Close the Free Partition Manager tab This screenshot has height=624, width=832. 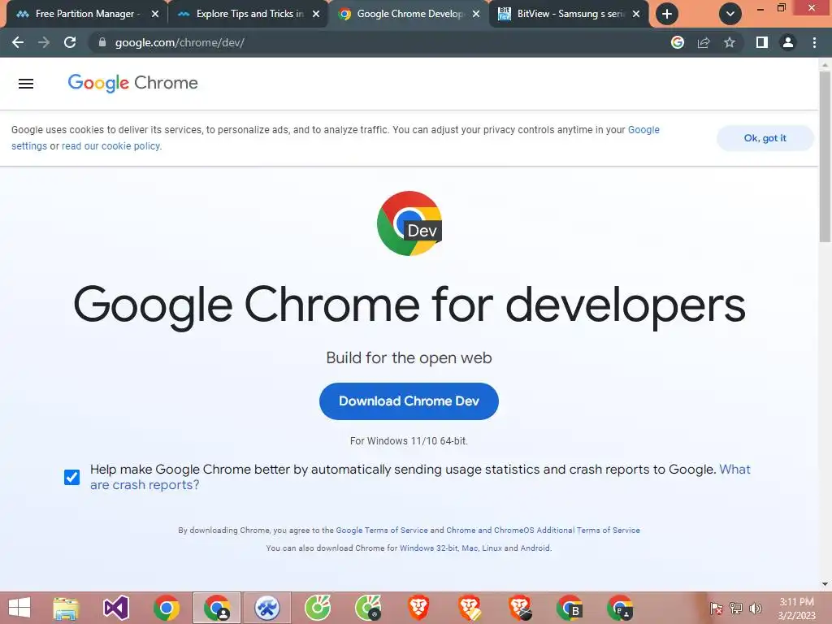coord(155,14)
